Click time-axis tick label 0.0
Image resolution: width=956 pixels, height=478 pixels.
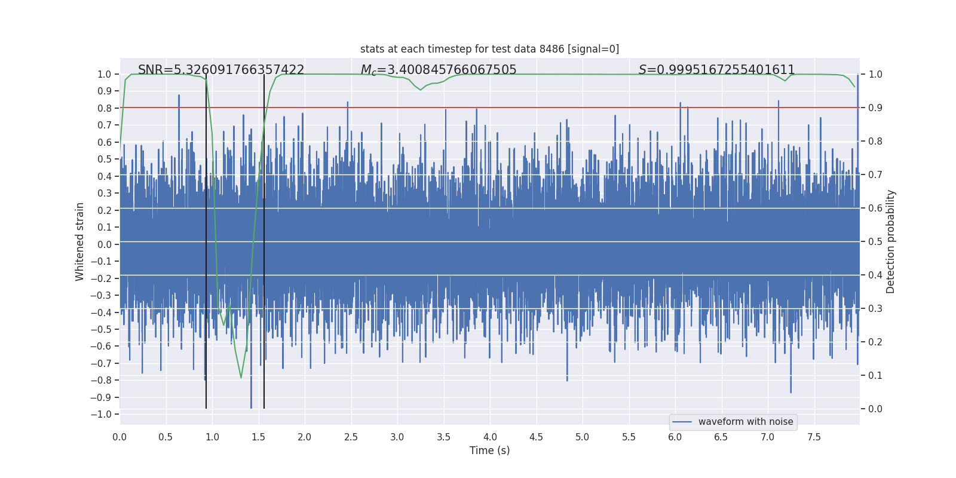(x=119, y=437)
